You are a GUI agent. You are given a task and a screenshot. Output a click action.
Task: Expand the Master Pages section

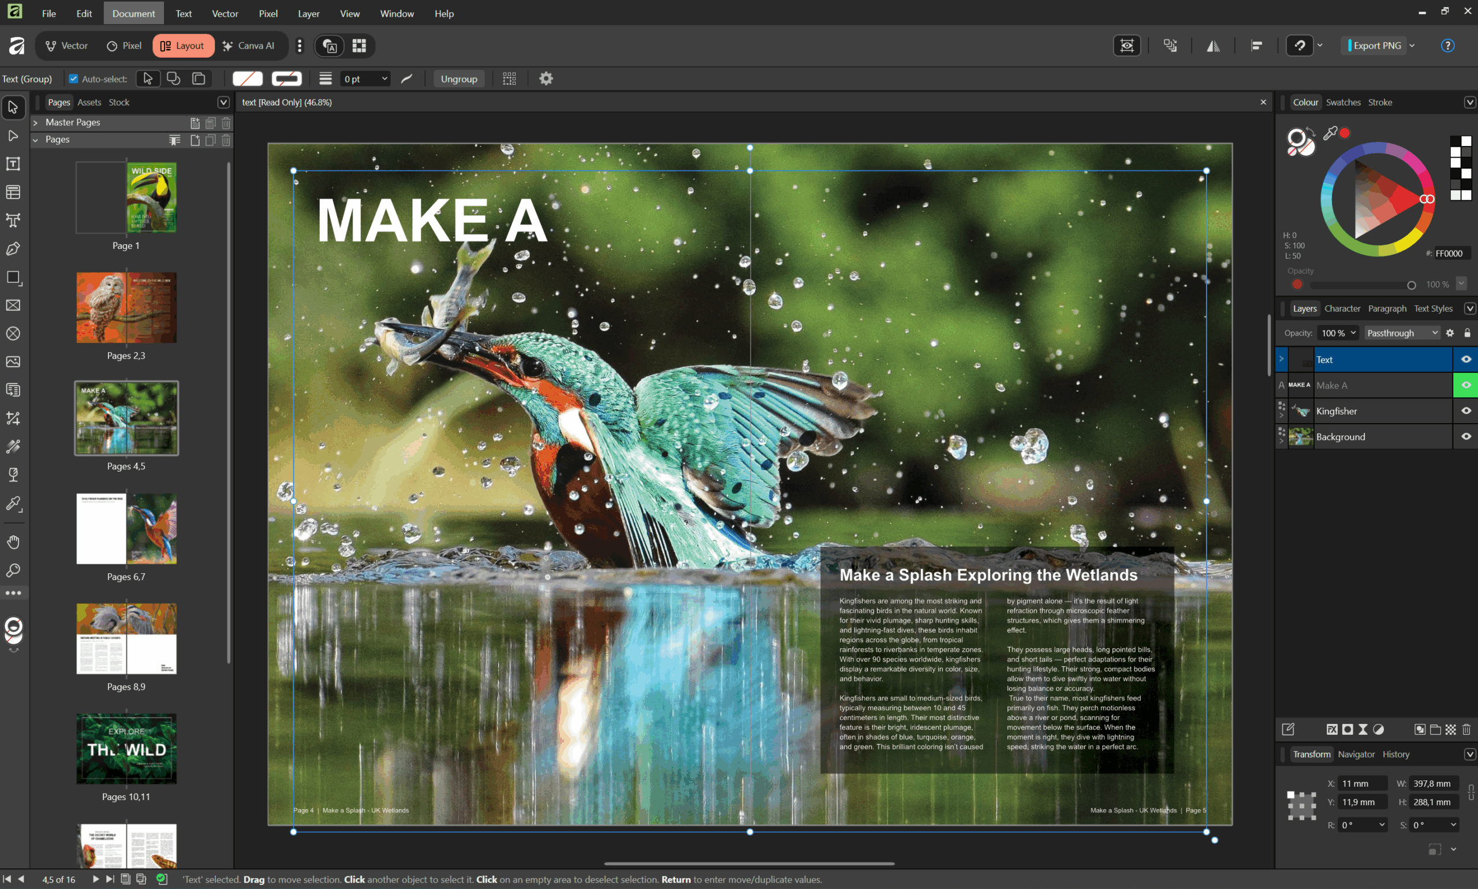pos(35,122)
